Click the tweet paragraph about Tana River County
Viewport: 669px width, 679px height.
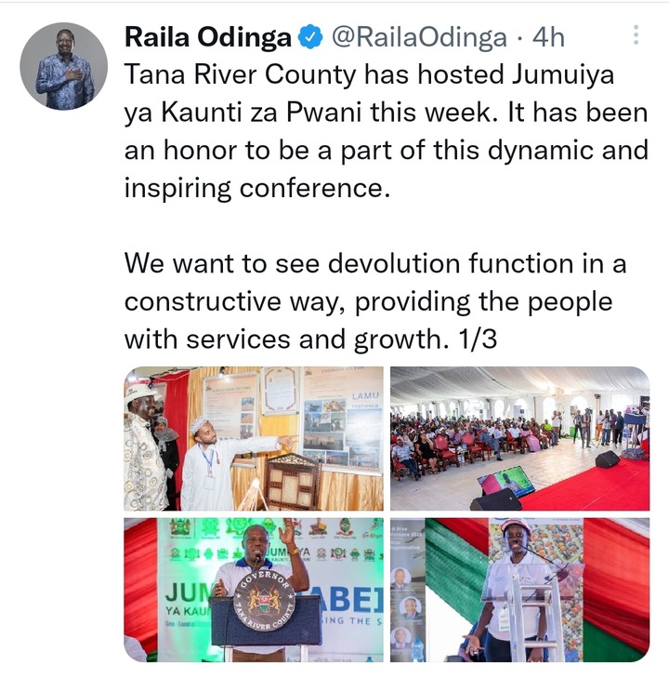point(387,131)
